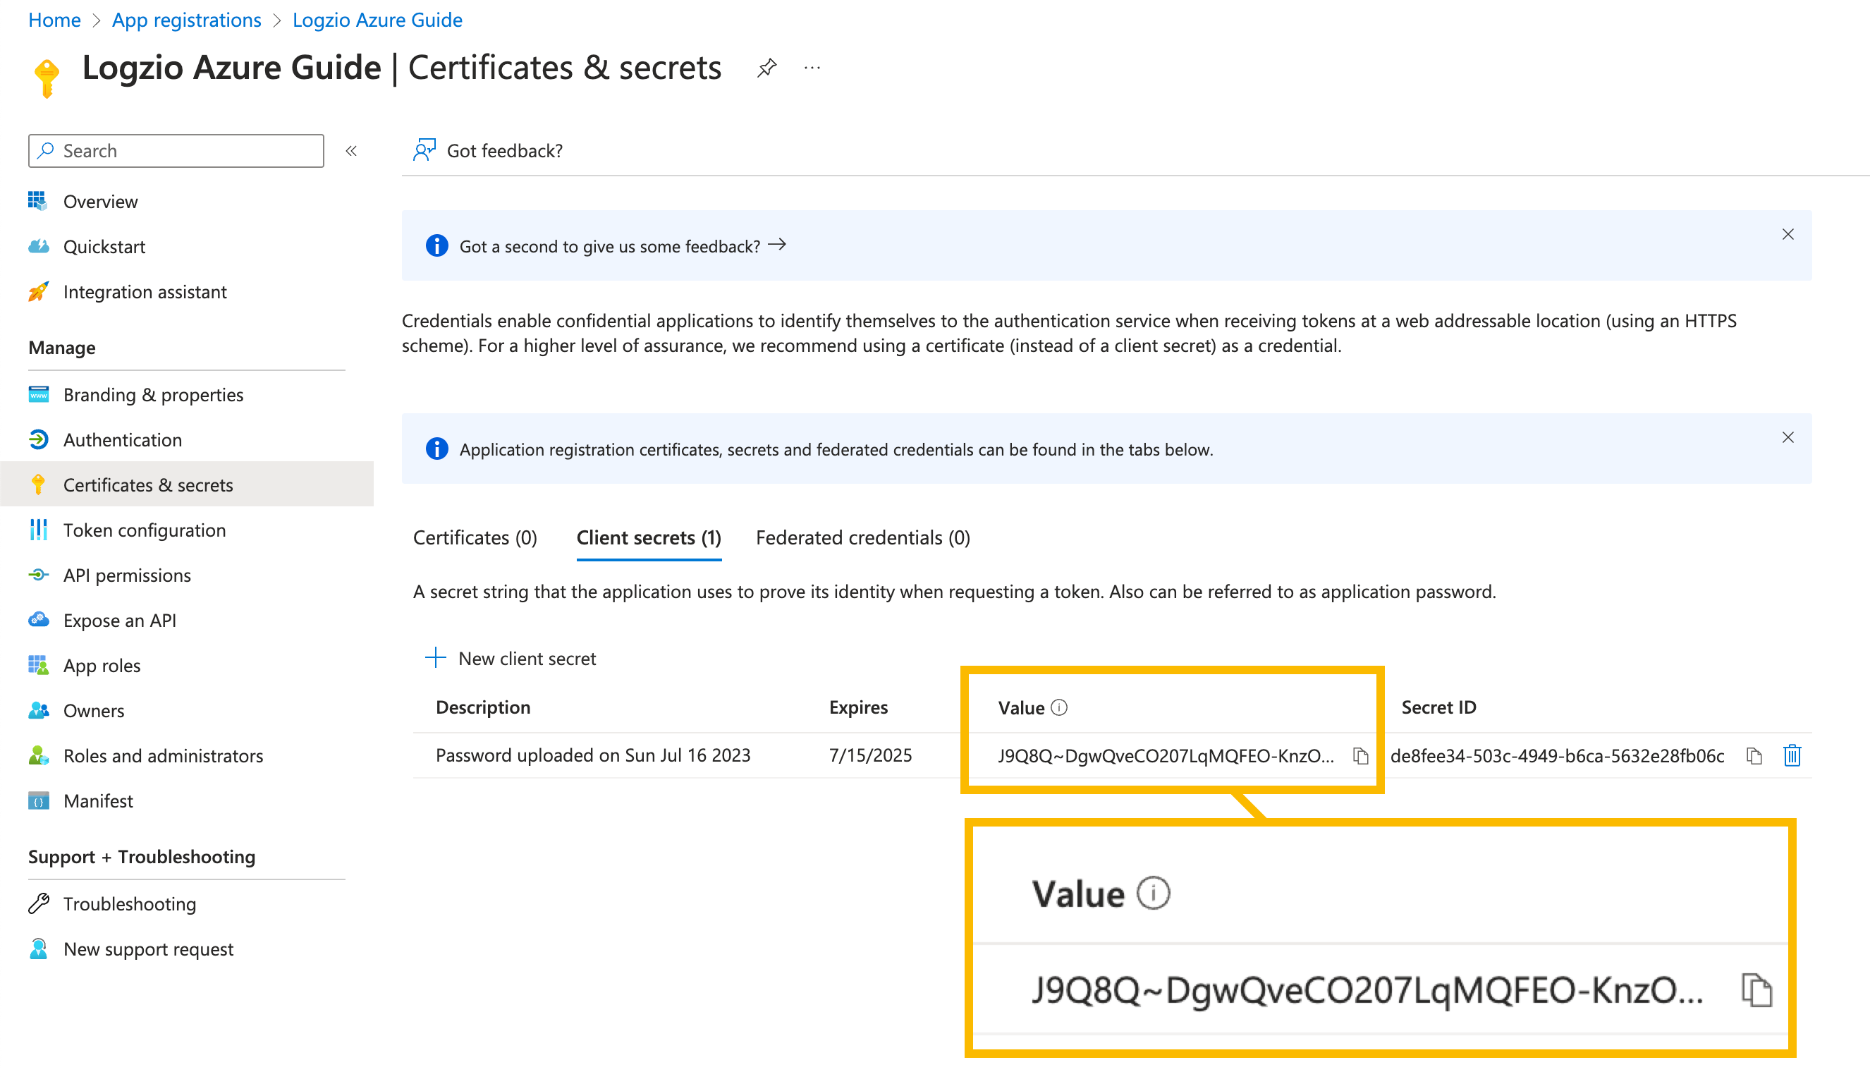Click the Overview grid icon
This screenshot has width=1870, height=1079.
pyautogui.click(x=39, y=201)
